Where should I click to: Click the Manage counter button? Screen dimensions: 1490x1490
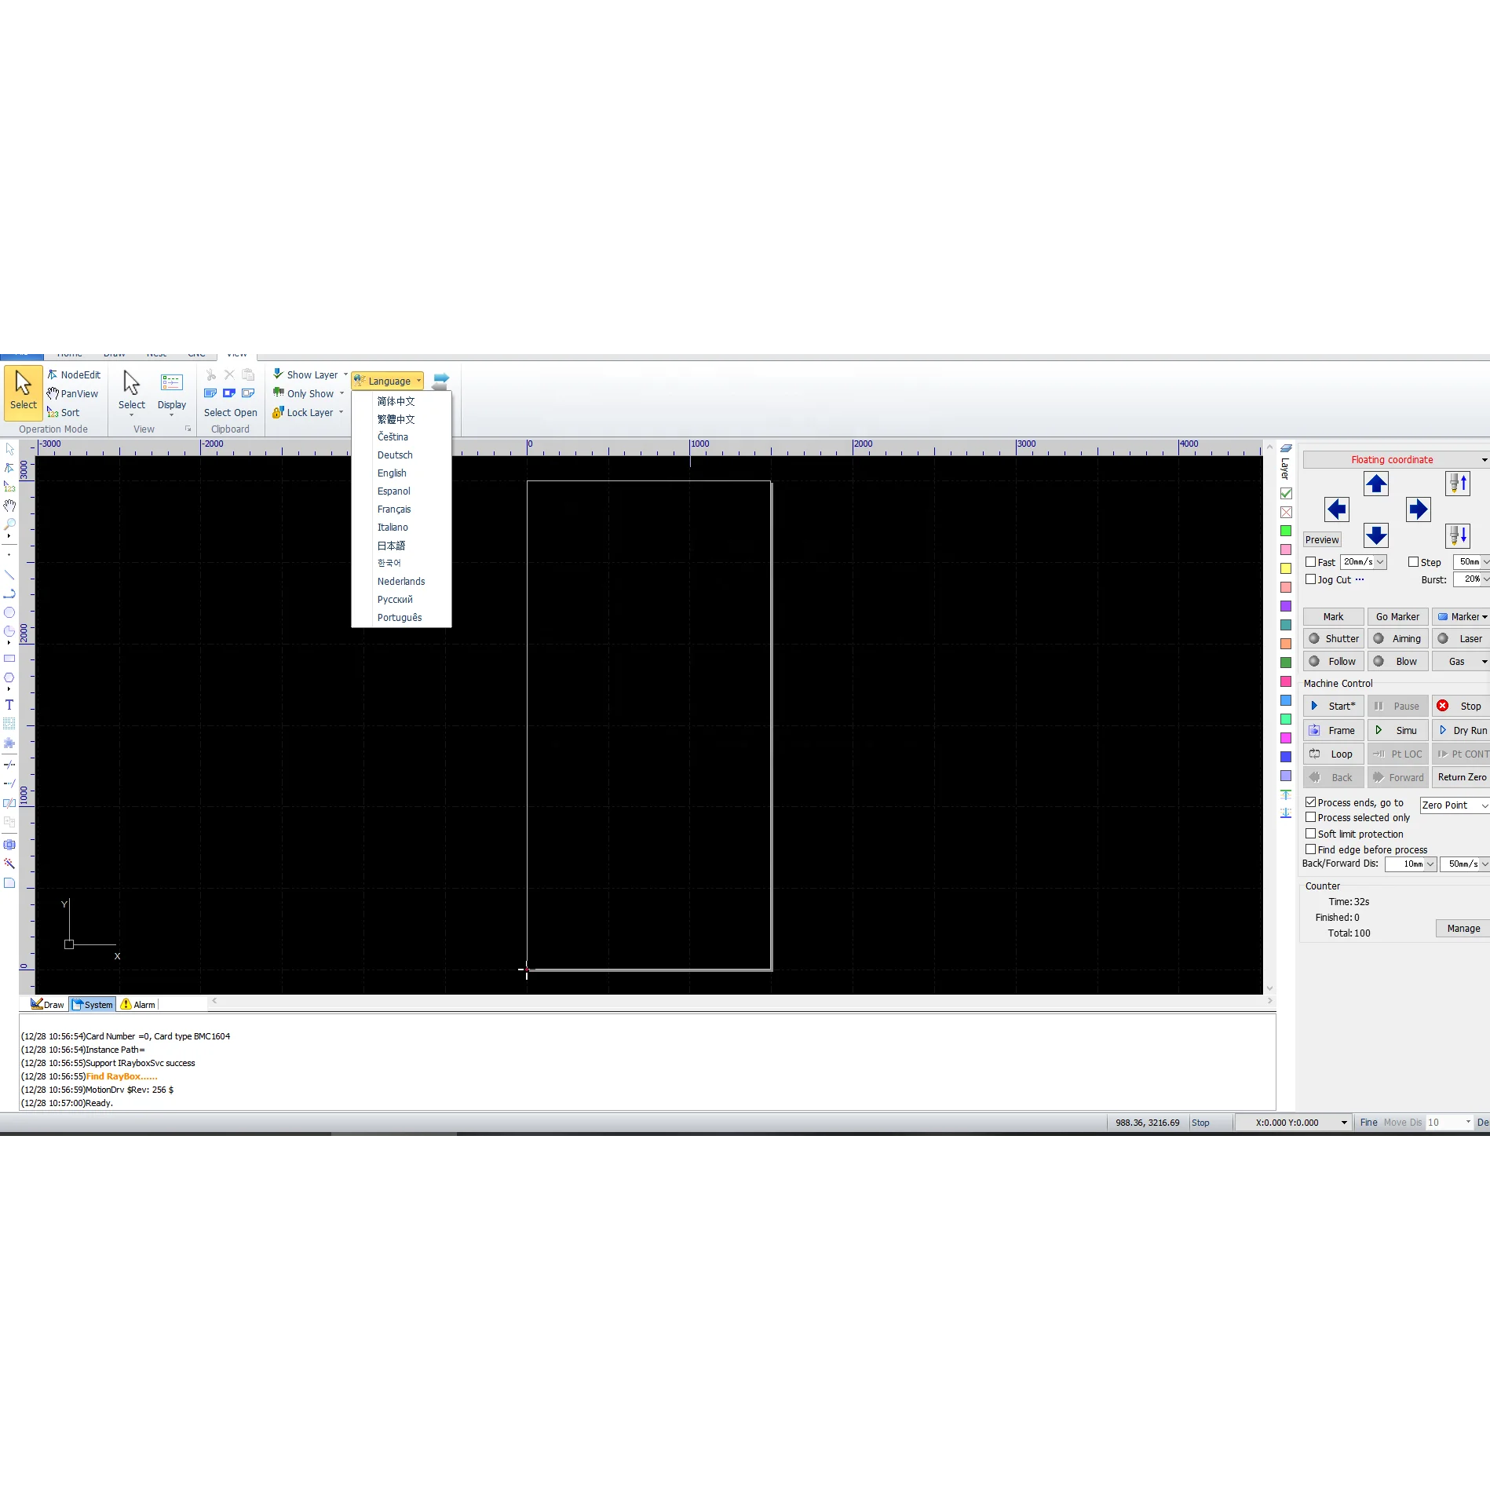point(1463,929)
